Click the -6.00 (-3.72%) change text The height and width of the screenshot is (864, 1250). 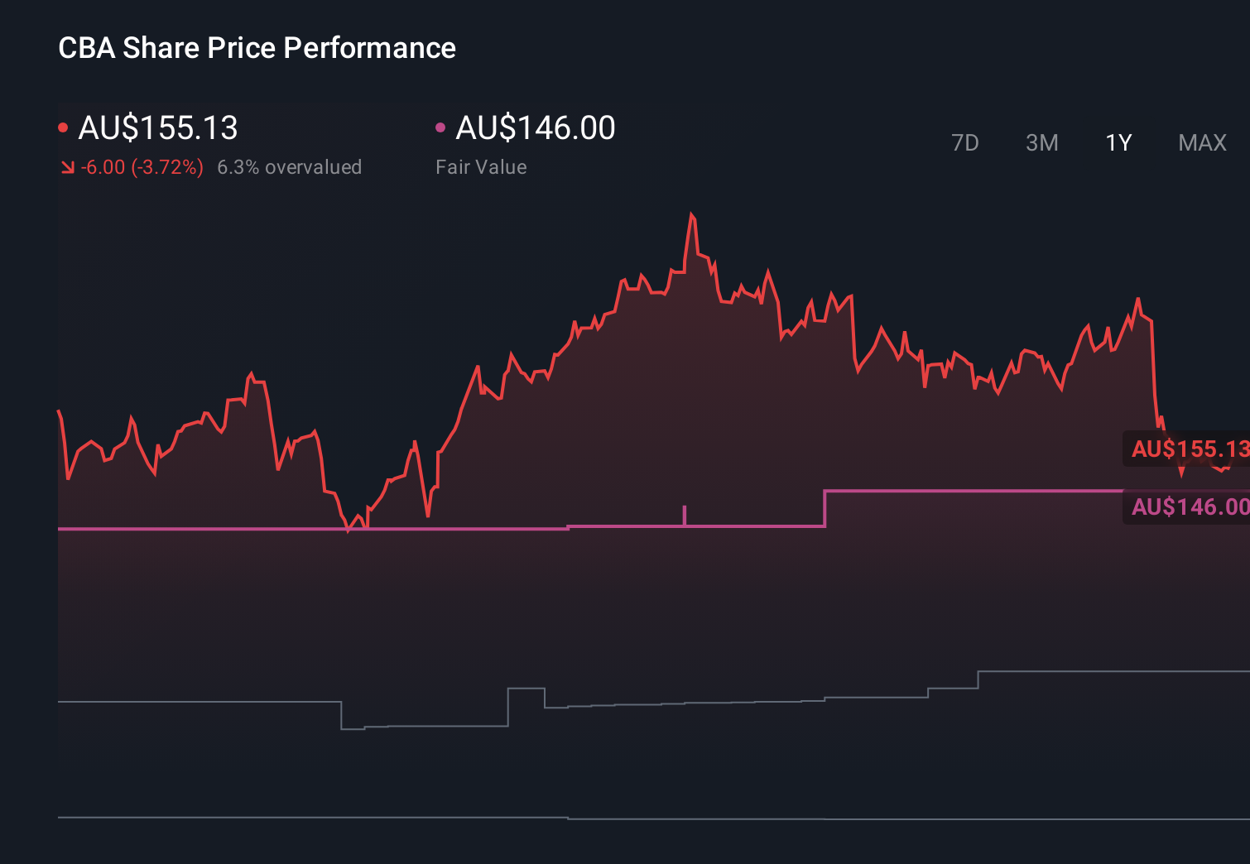142,166
